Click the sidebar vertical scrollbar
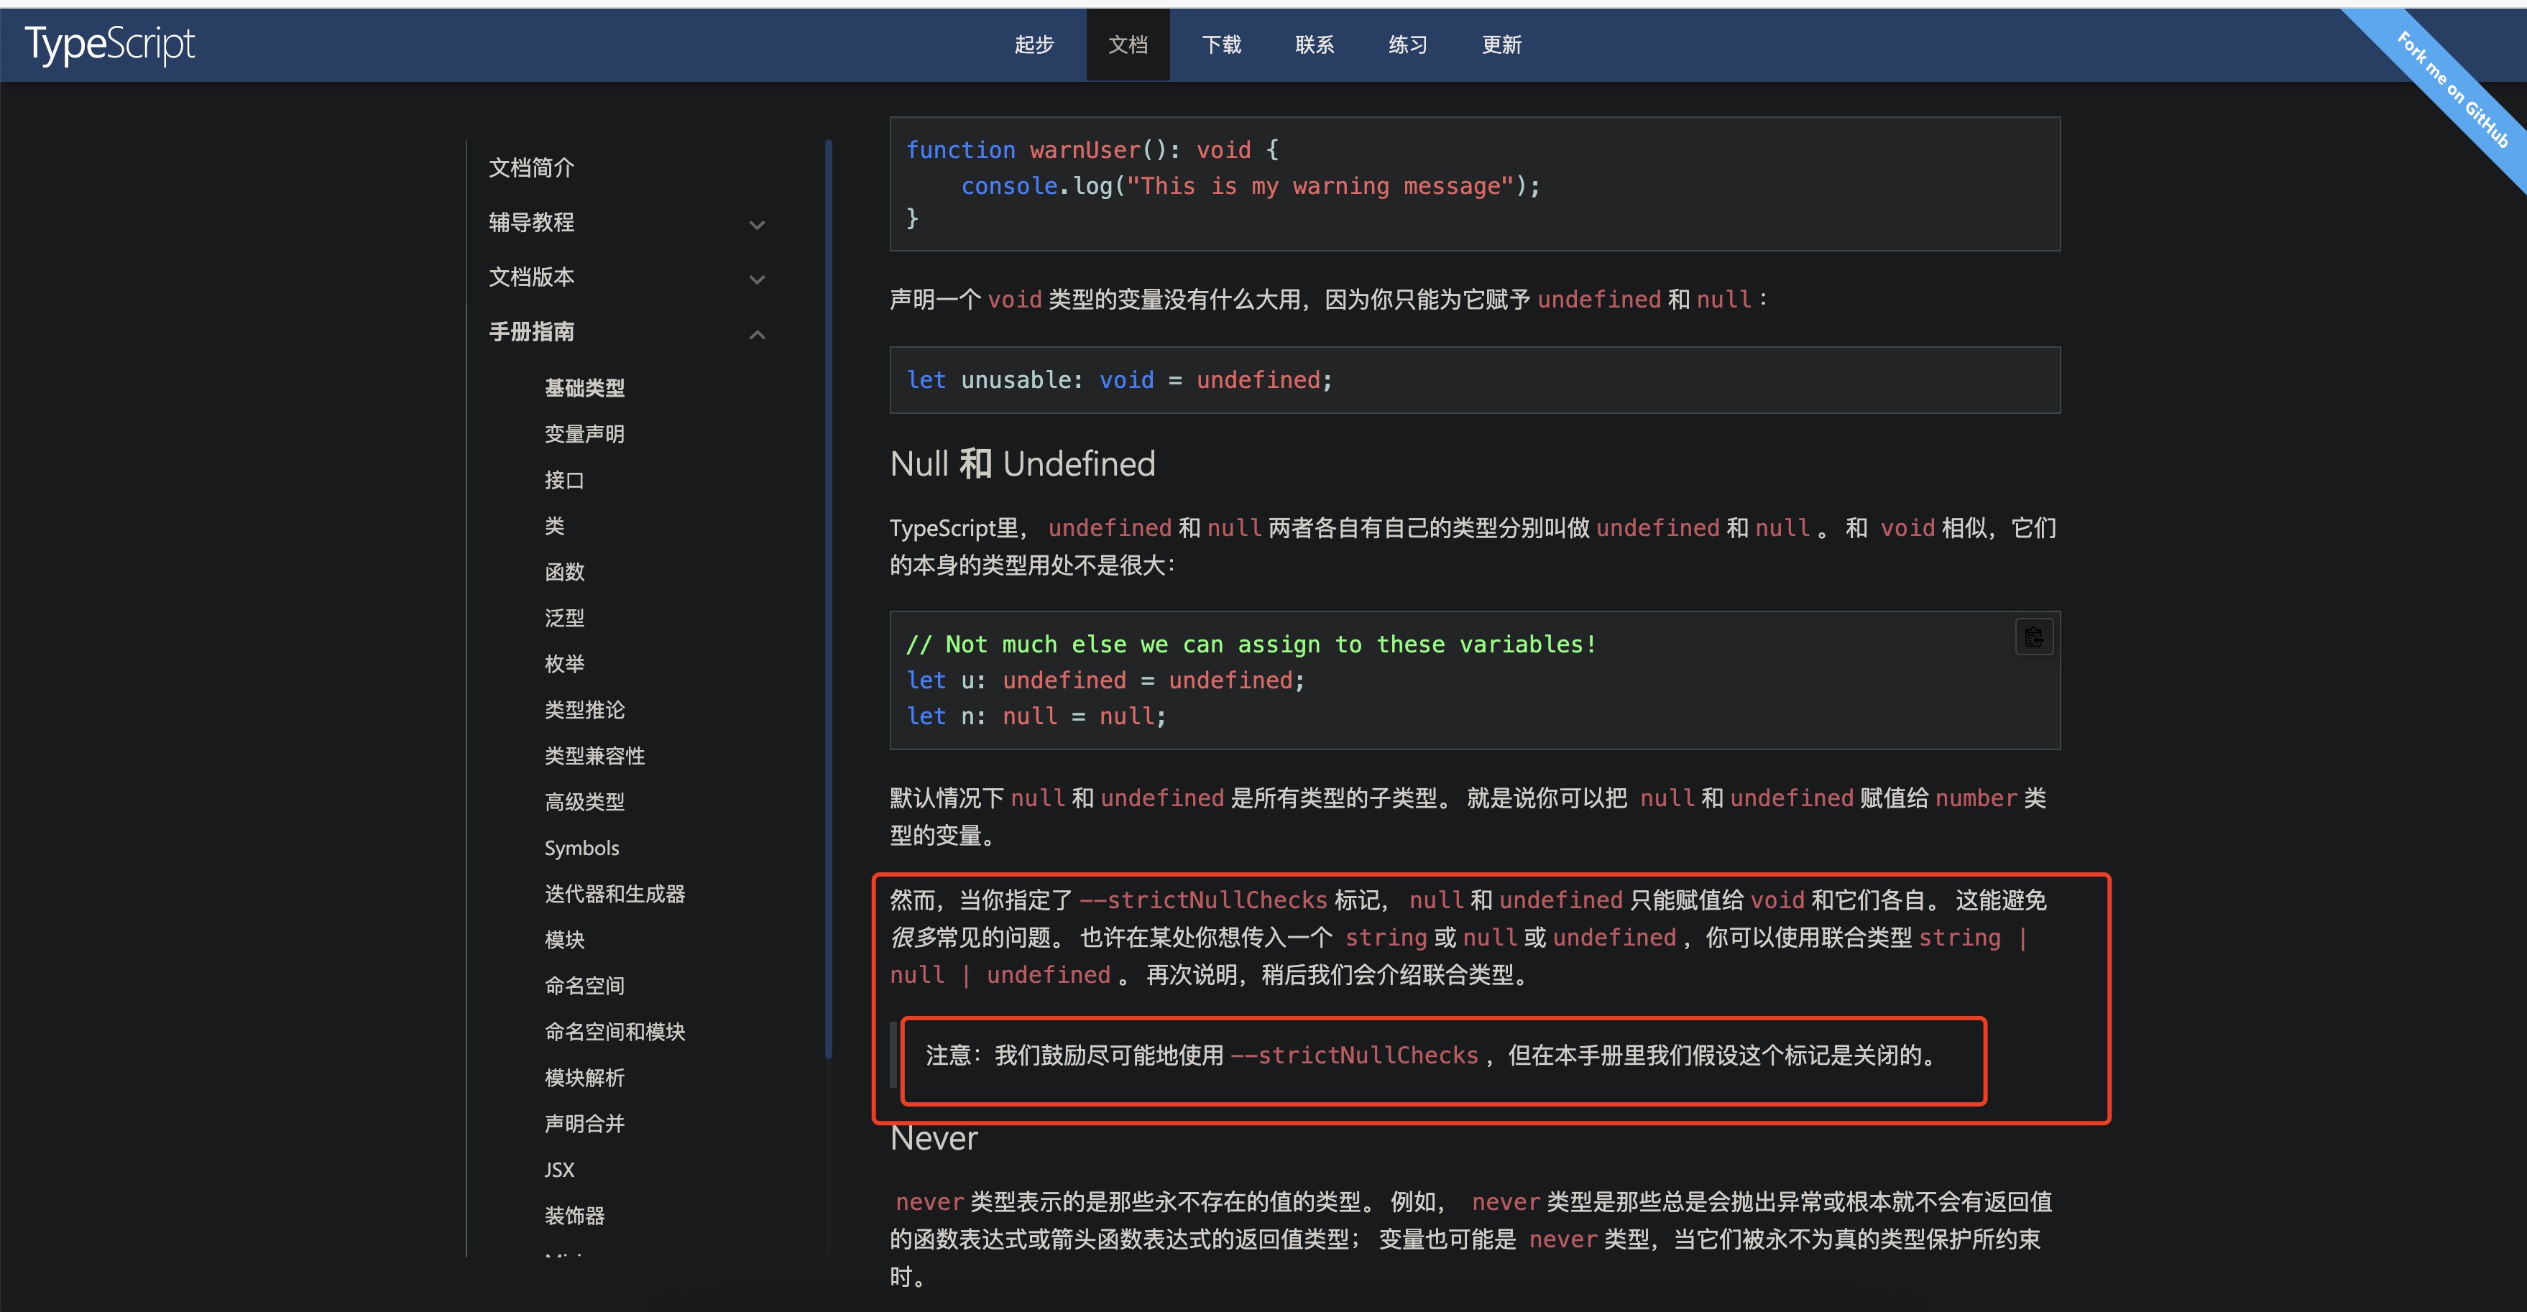This screenshot has height=1312, width=2527. 829,598
